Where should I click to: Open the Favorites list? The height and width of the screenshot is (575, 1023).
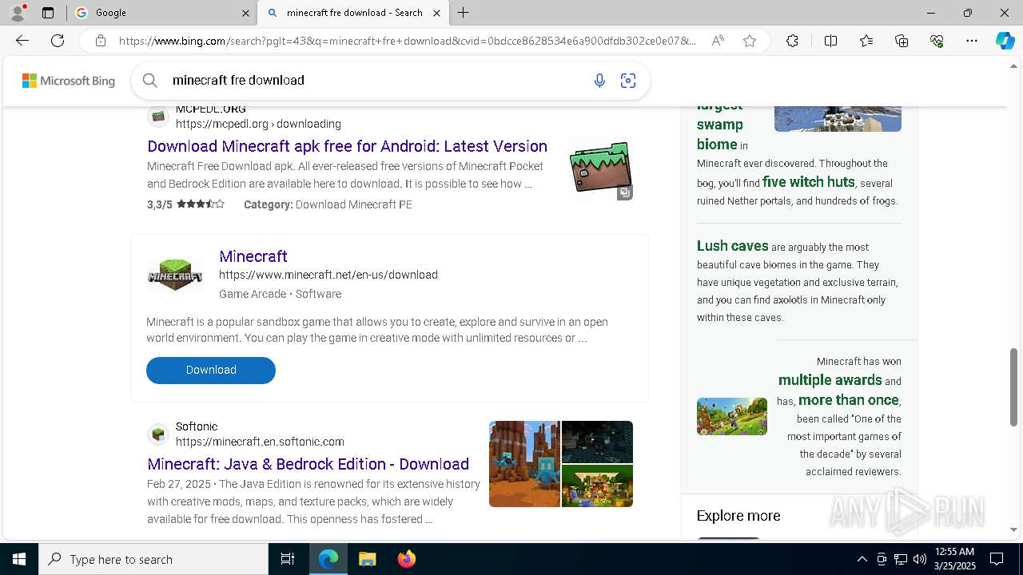pyautogui.click(x=866, y=41)
